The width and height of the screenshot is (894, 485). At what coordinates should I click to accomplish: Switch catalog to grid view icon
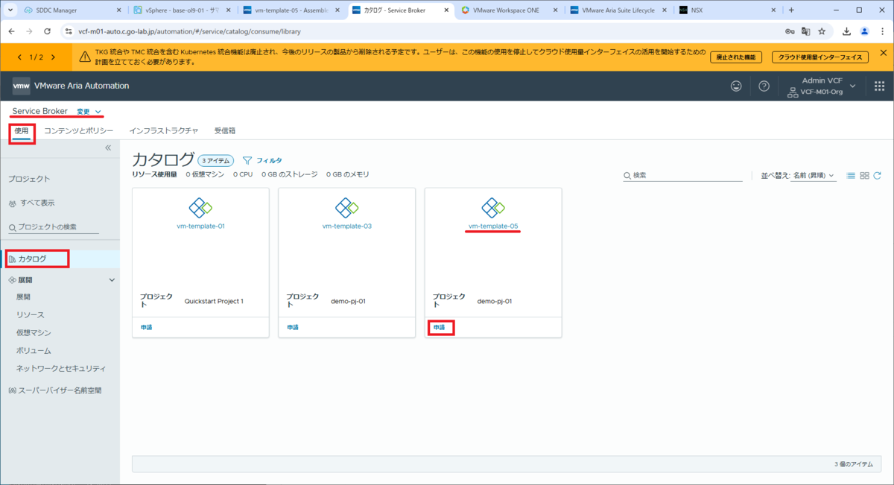coord(864,176)
